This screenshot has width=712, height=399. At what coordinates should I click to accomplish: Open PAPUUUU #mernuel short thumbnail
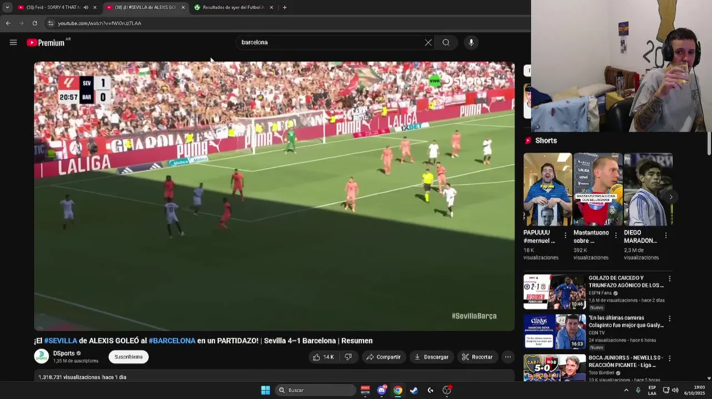click(x=548, y=189)
